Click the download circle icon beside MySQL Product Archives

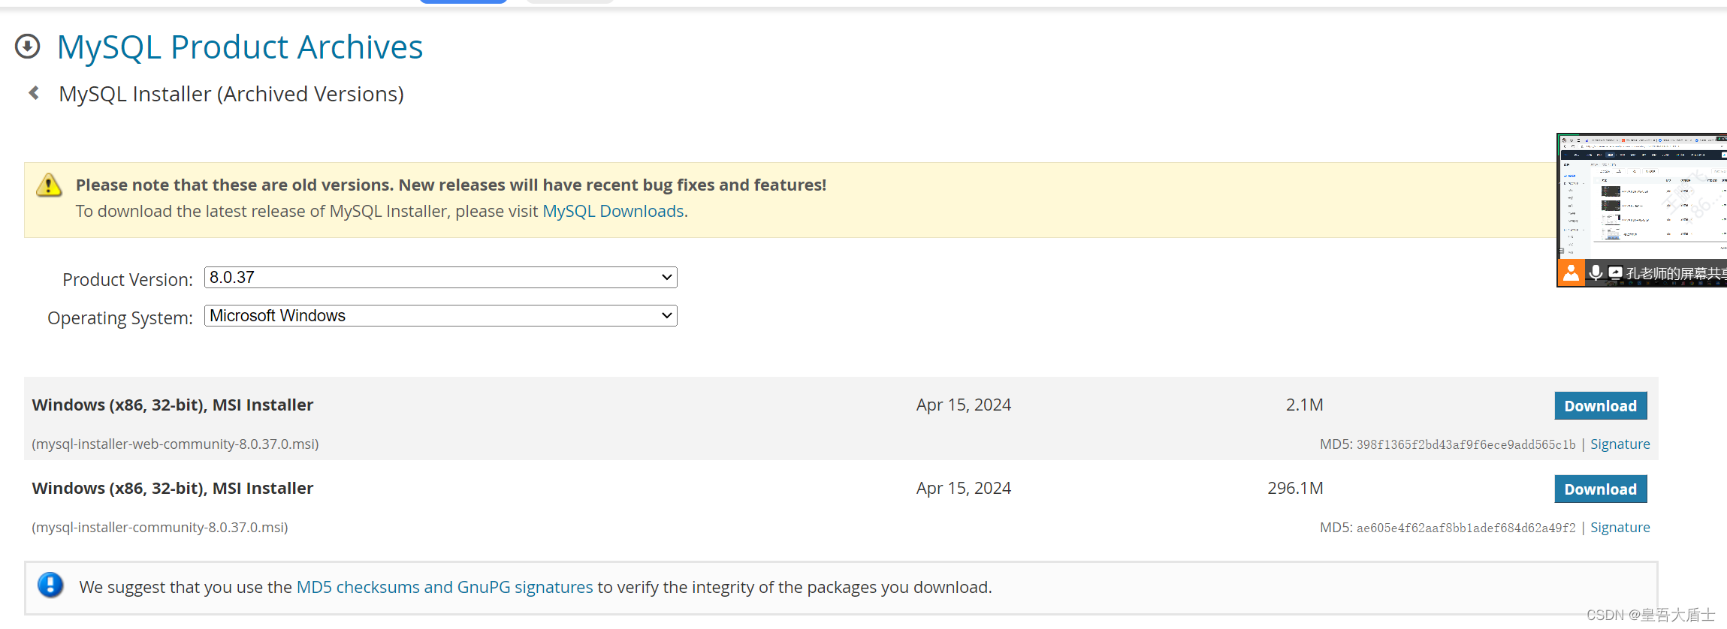click(x=27, y=47)
